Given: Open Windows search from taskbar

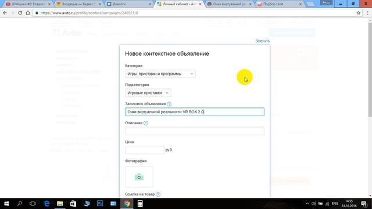Looking at the screenshot, I should (20, 204).
